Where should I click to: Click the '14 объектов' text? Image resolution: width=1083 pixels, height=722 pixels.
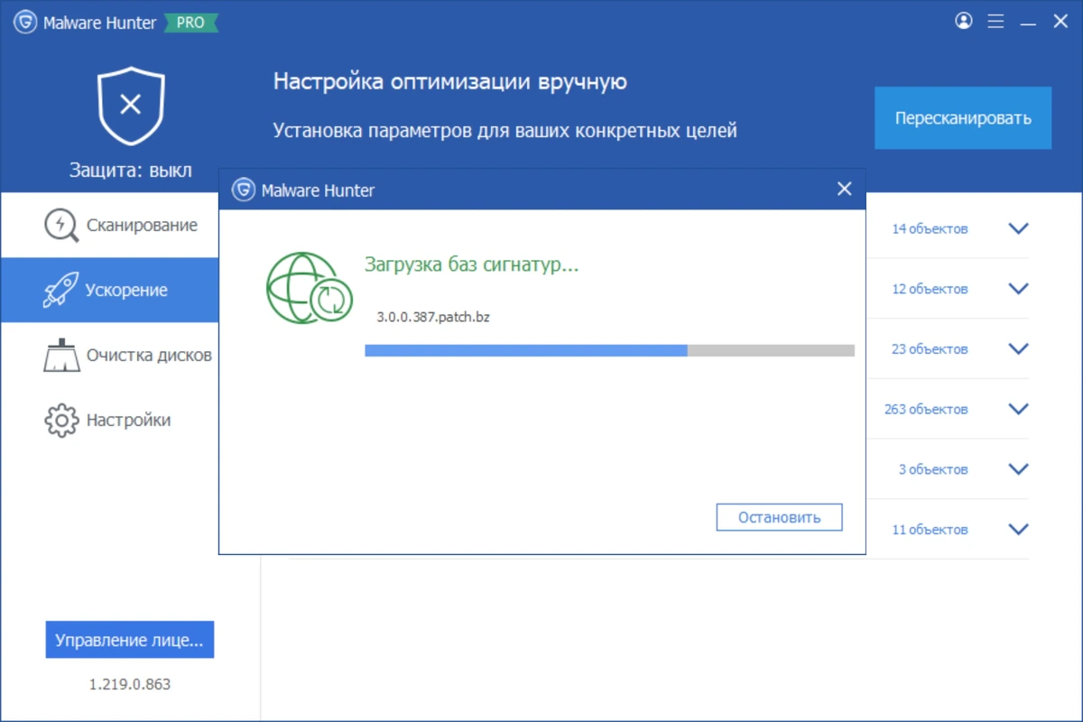click(930, 229)
